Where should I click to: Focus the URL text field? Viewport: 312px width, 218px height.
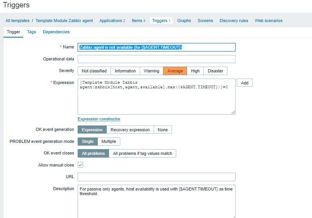pyautogui.click(x=156, y=177)
